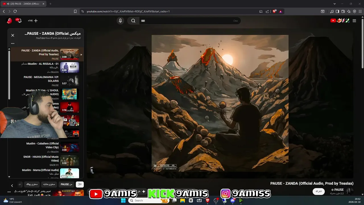Select Muslim - Mama playlist item
The image size is (364, 205).
point(47,173)
